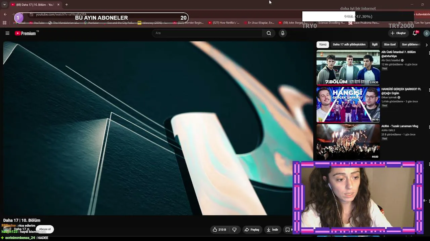The height and width of the screenshot is (241, 430).
Task: Click the search magnifier button
Action: coord(269,33)
